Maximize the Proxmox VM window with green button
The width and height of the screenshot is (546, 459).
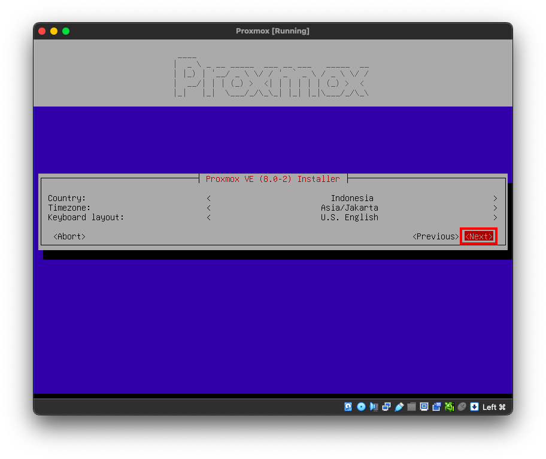[x=66, y=31]
